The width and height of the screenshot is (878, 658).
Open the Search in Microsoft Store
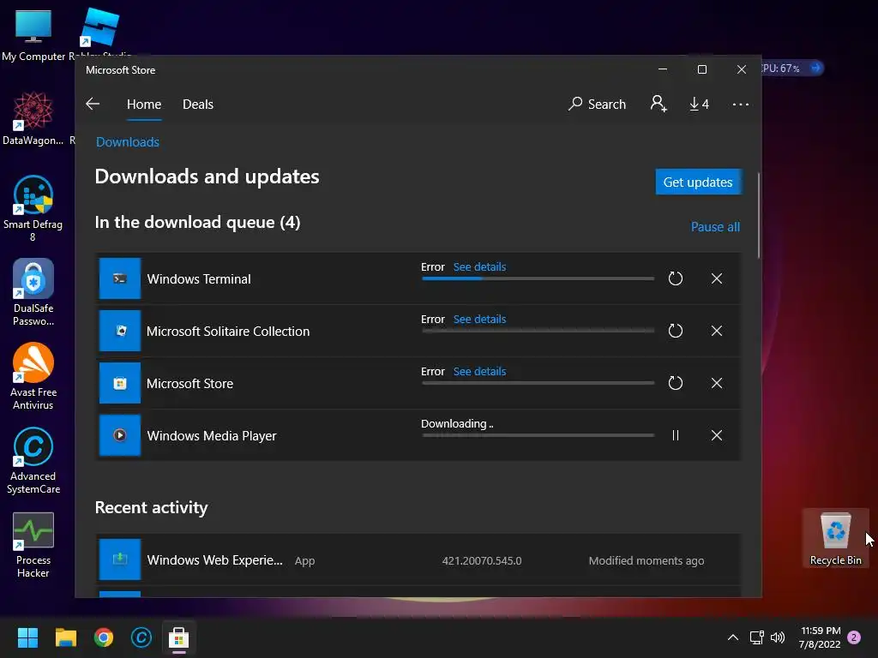[x=597, y=104]
